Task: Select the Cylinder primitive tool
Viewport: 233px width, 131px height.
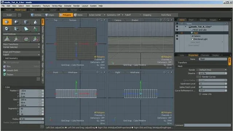Action: (26, 22)
